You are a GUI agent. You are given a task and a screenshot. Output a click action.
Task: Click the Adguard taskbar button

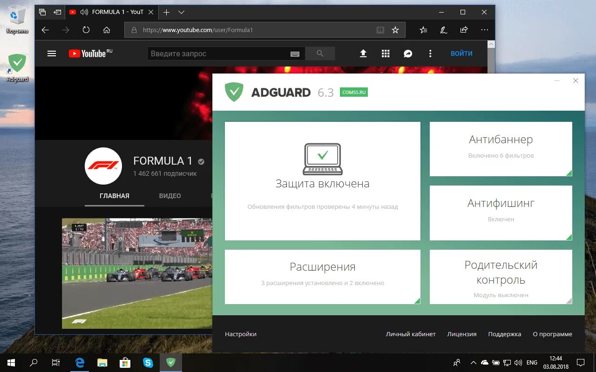(x=171, y=363)
